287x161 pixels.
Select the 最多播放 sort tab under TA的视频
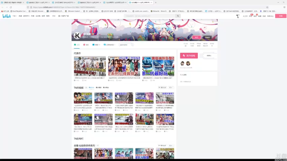[98, 88]
